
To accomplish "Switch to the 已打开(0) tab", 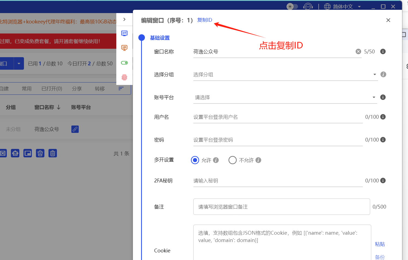I will click(x=52, y=89).
